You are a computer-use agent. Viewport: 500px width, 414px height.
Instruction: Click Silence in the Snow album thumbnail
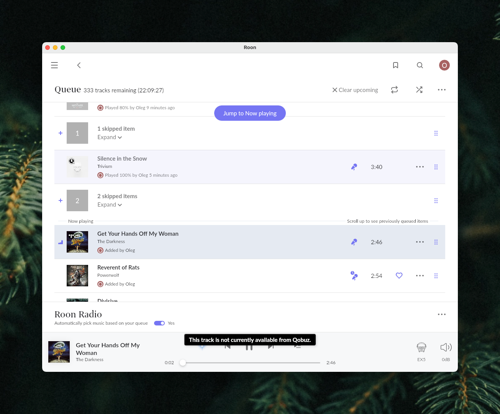[x=77, y=167]
